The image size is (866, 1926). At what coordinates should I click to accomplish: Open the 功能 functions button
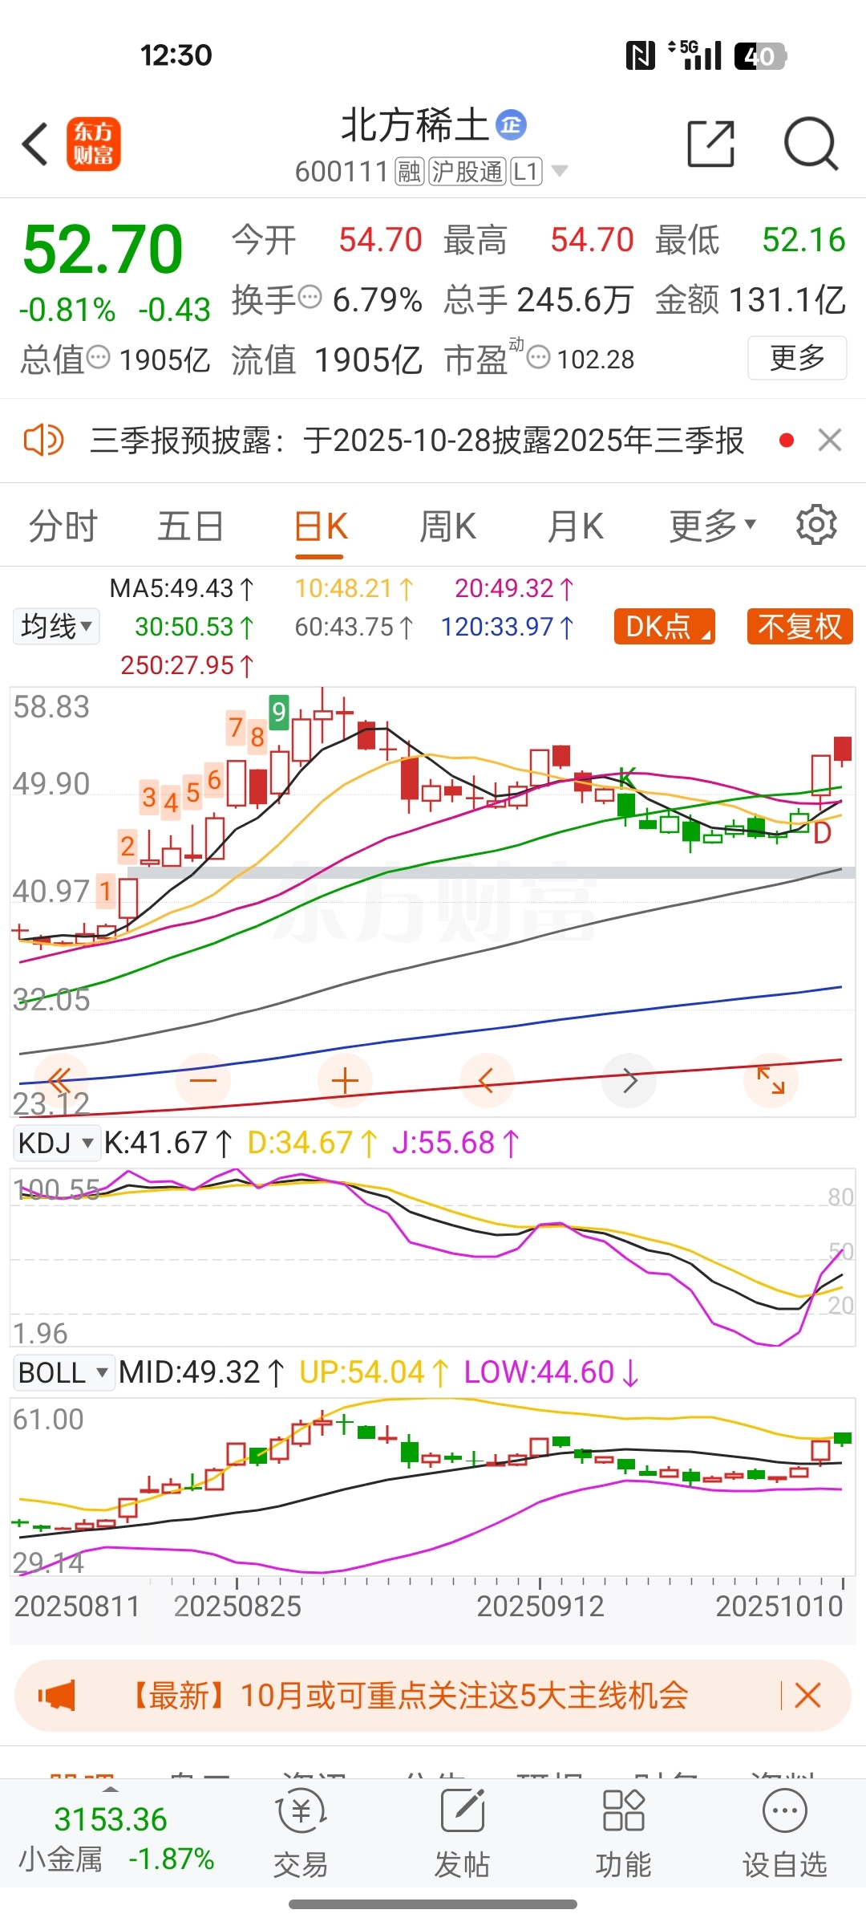tap(623, 1834)
